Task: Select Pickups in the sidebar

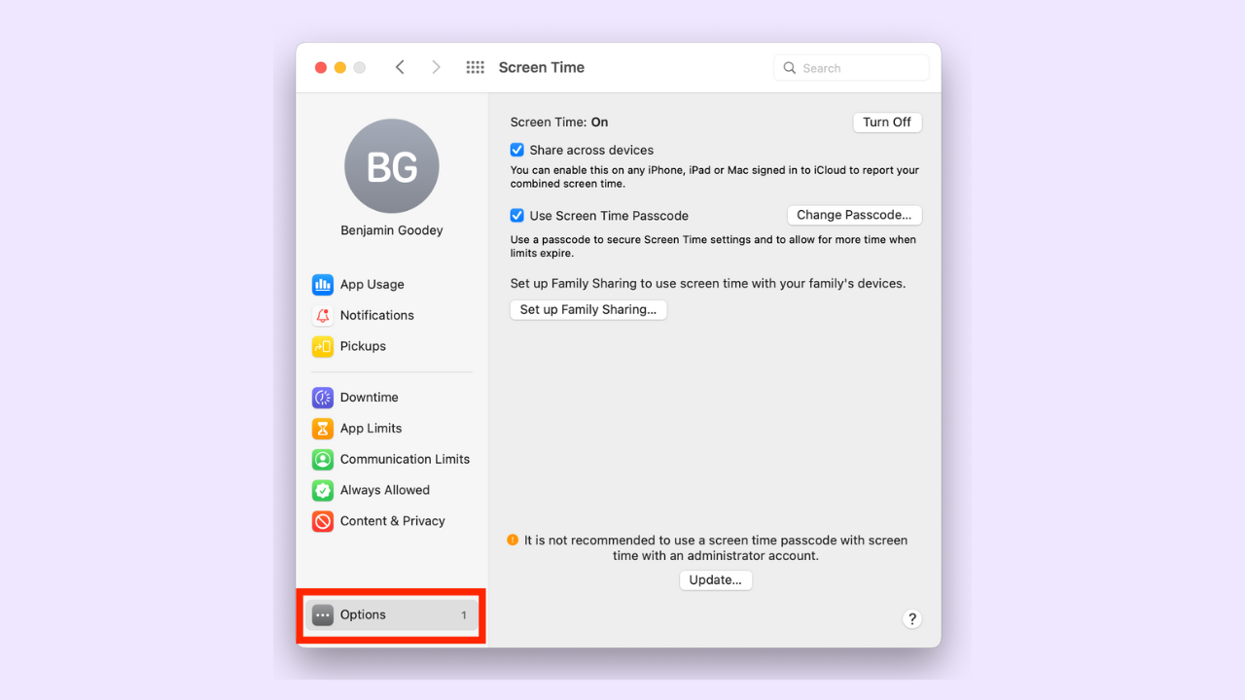Action: tap(394, 347)
